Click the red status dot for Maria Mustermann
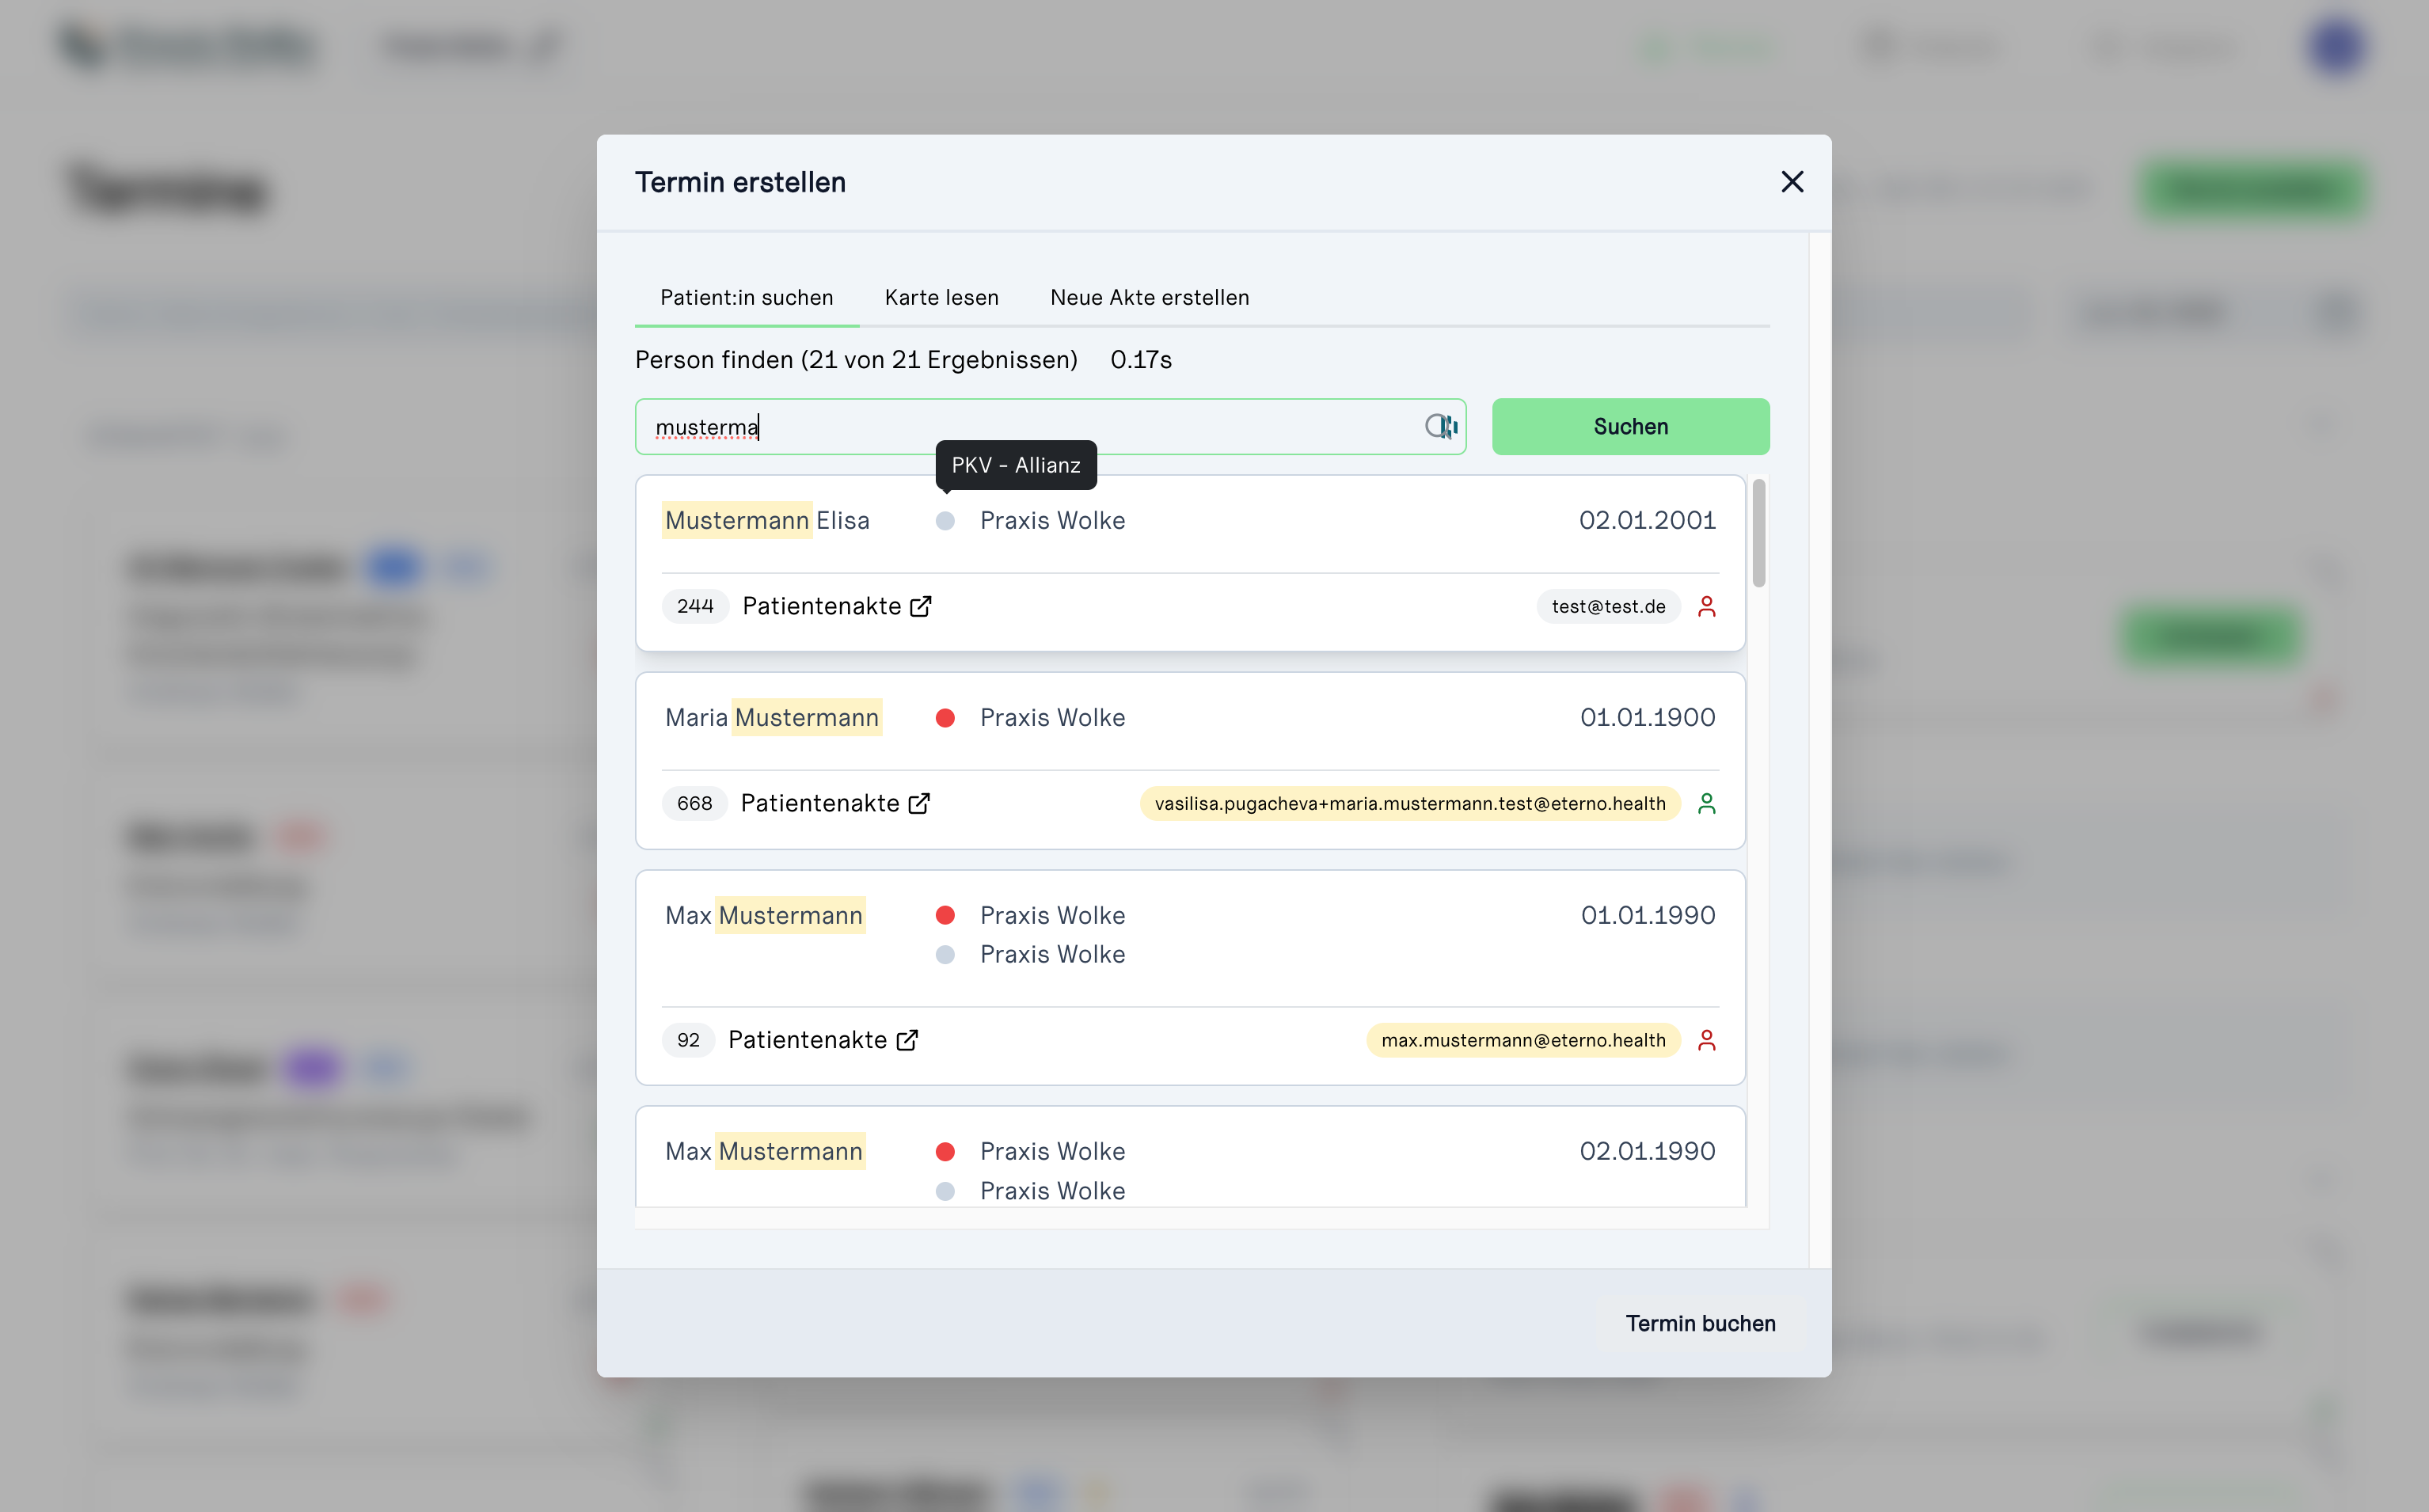2429x1512 pixels. (x=944, y=718)
